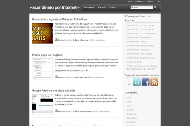190x126 pixels.
Task: Open TOP6 mejores seis páginas sidebar link
Action: tap(142, 67)
